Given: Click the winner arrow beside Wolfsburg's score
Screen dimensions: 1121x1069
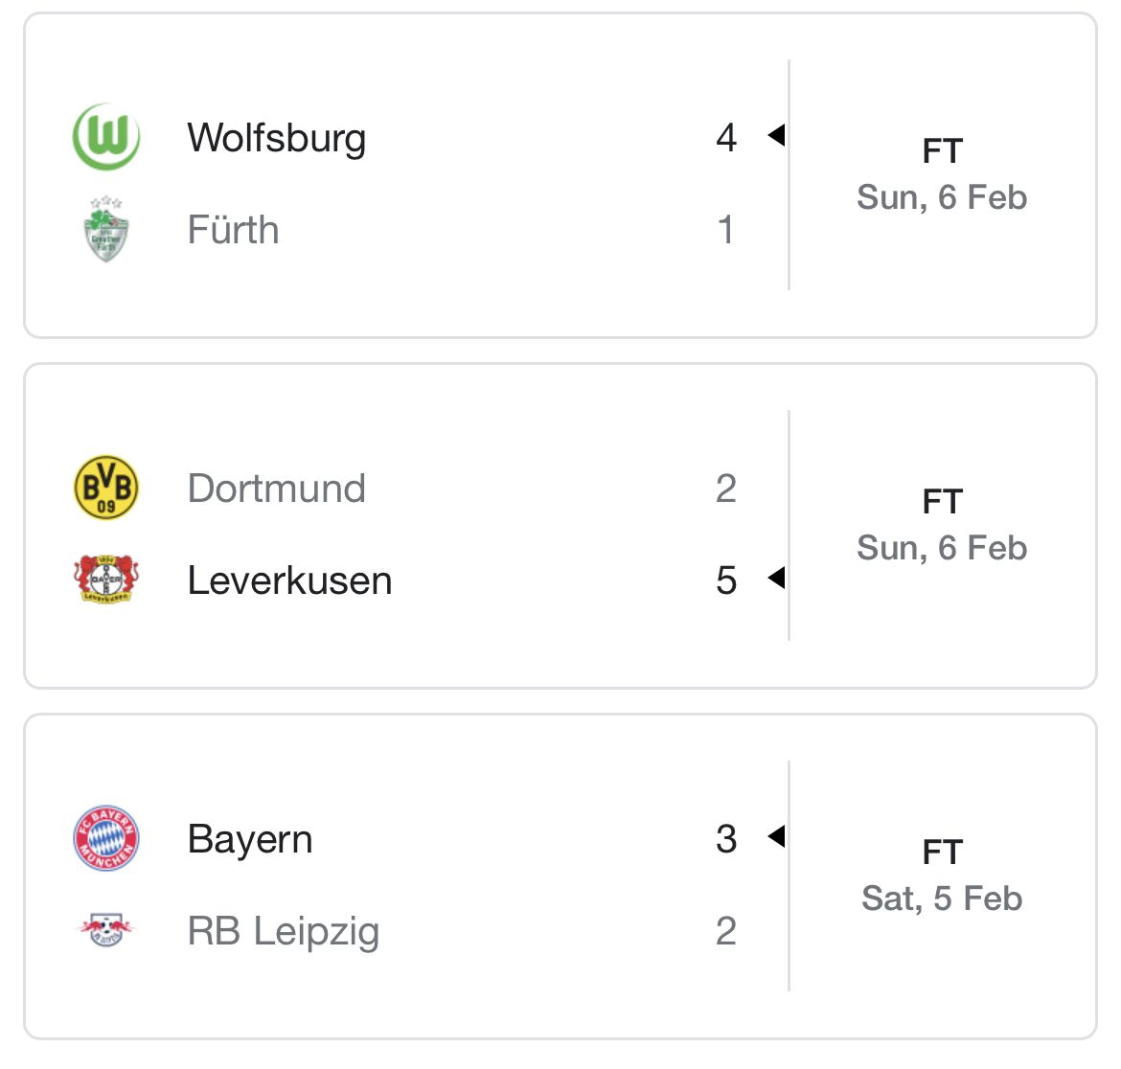Looking at the screenshot, I should click(776, 136).
